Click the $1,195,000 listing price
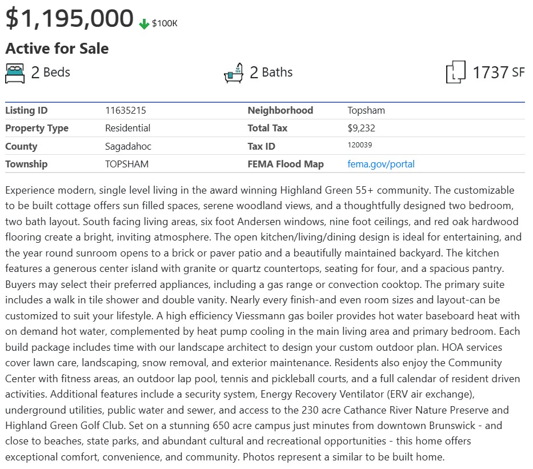Image resolution: width=533 pixels, height=469 pixels. tap(70, 18)
